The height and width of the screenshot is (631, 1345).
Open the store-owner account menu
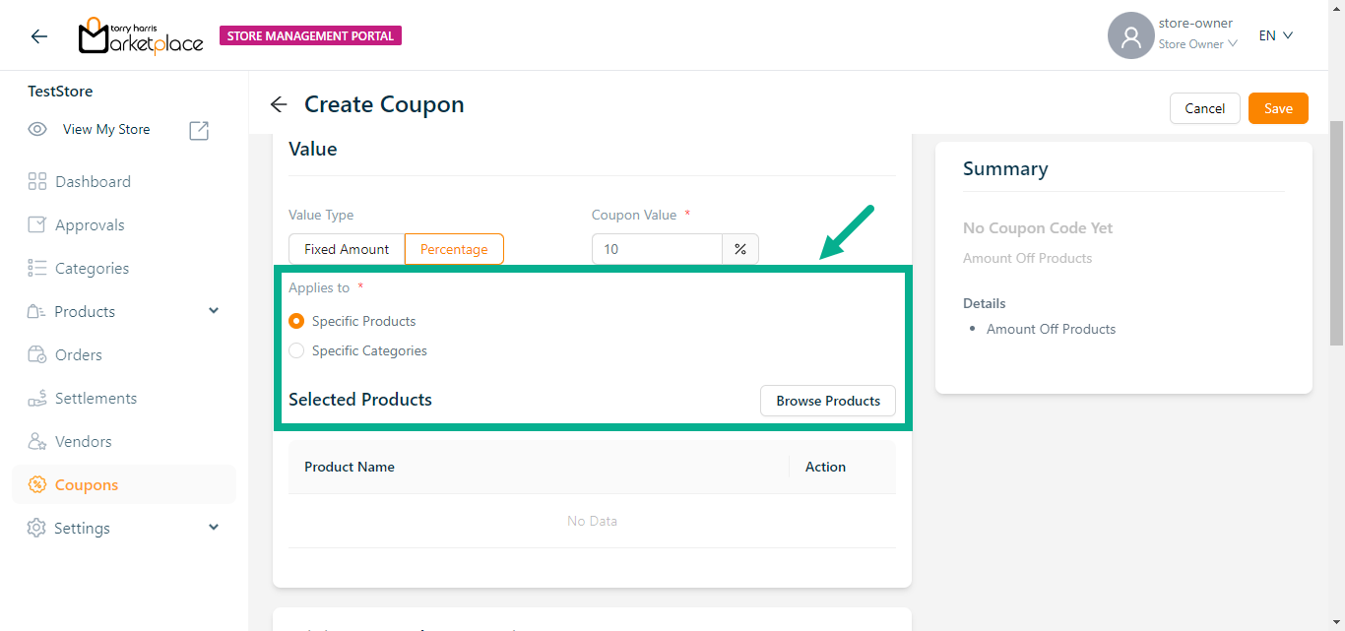pos(1172,35)
